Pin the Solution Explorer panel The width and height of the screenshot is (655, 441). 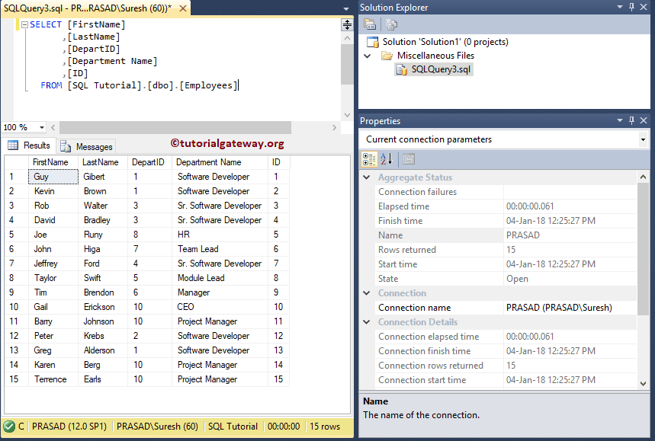click(x=630, y=8)
